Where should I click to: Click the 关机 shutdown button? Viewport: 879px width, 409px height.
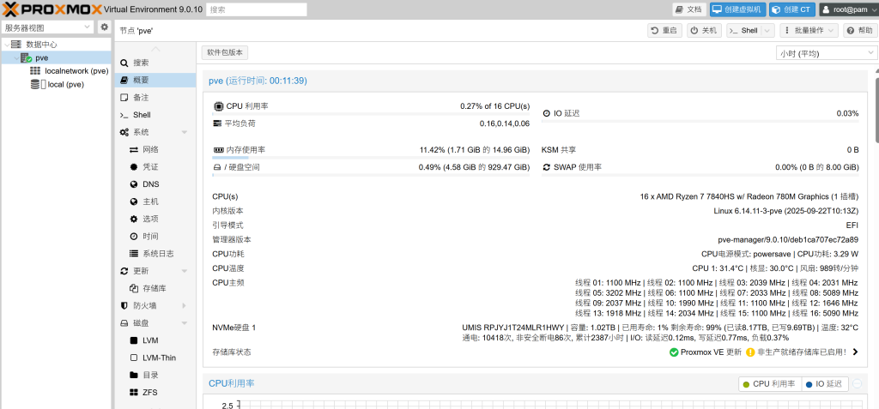[x=704, y=30]
